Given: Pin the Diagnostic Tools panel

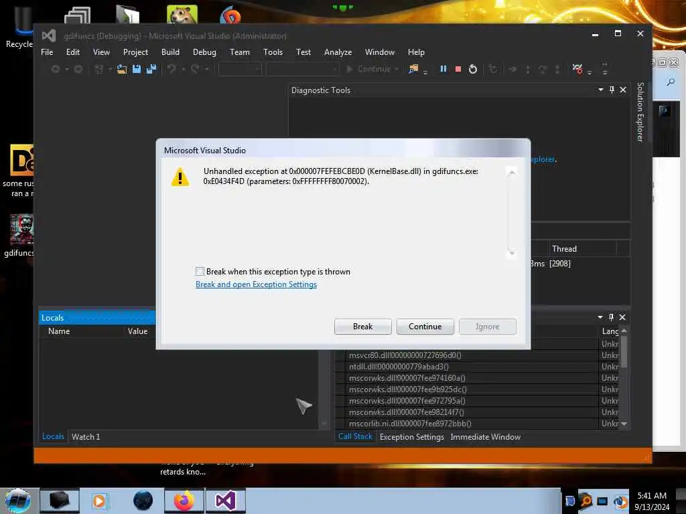Looking at the screenshot, I should point(612,90).
